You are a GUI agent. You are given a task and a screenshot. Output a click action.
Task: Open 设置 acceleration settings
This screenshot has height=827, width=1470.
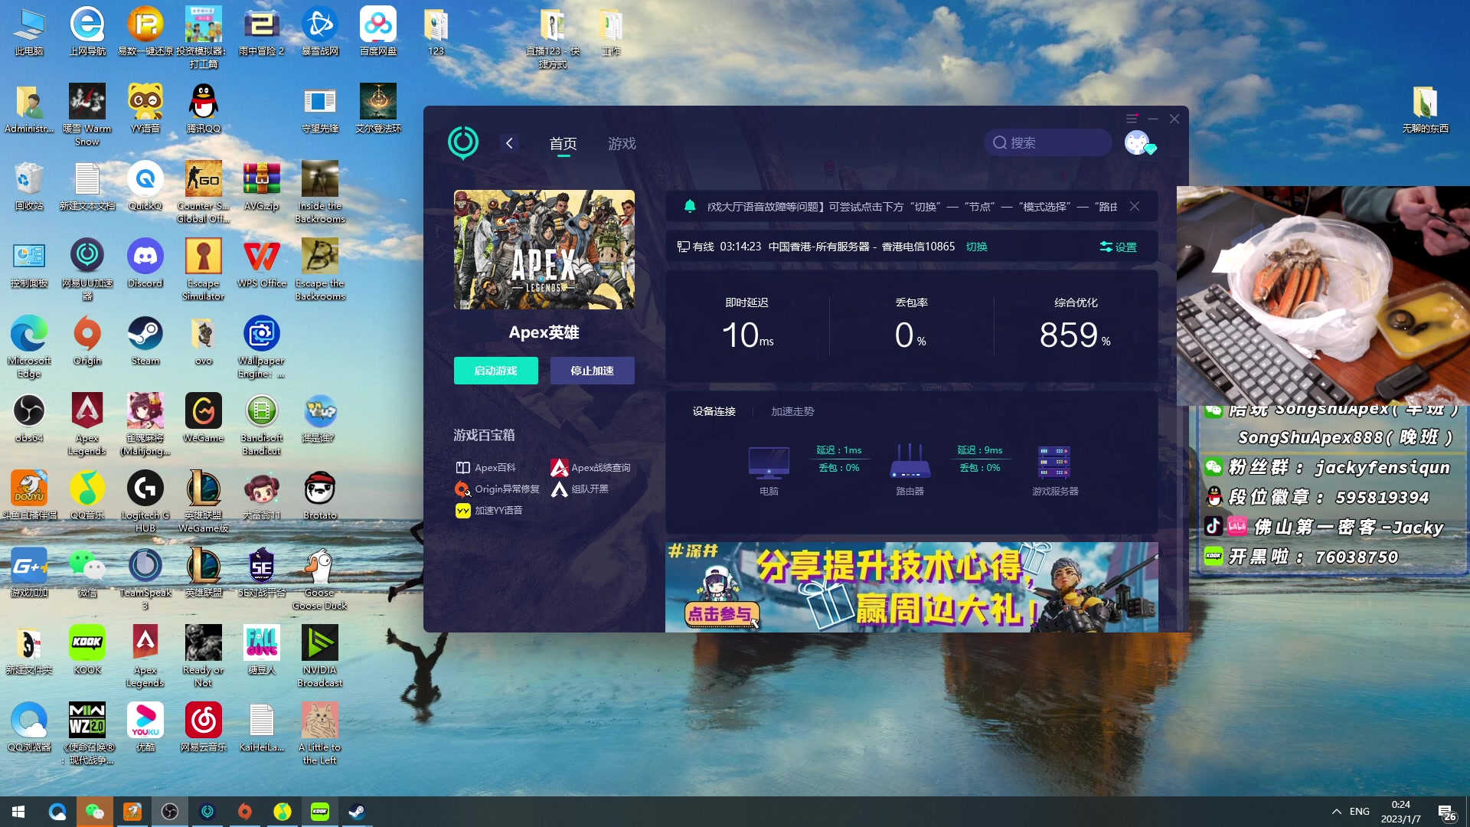[1118, 247]
